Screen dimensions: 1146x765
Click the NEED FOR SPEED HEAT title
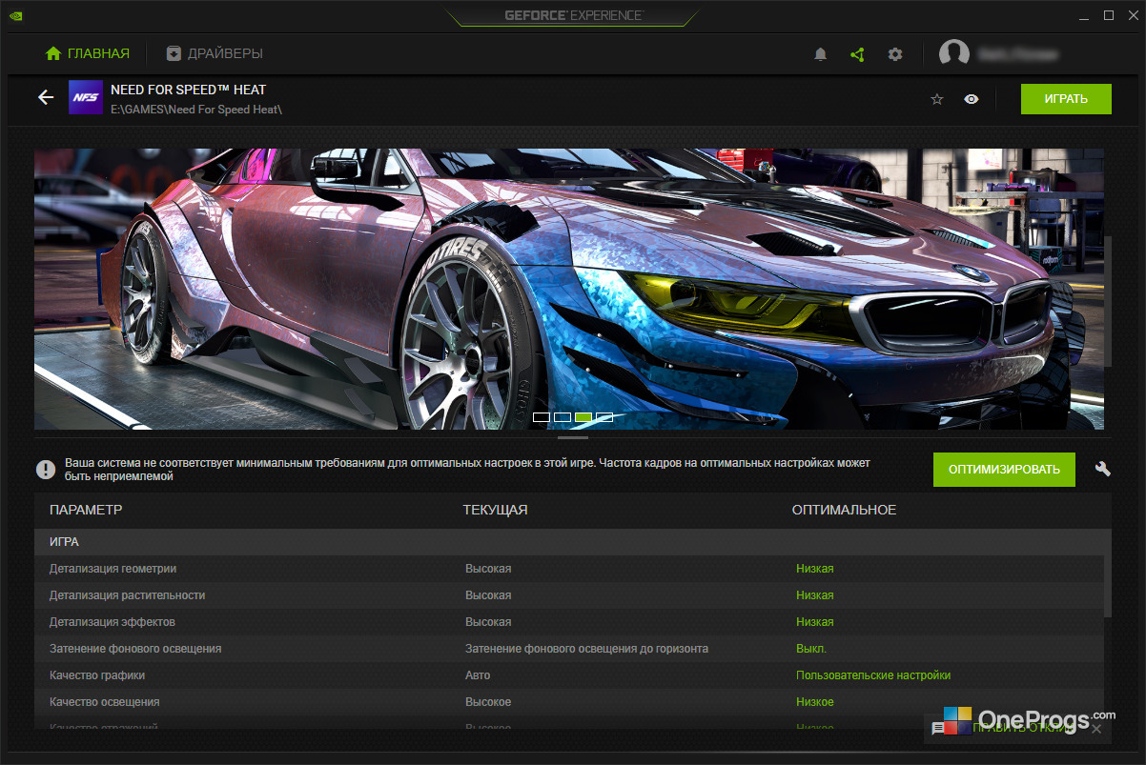click(x=189, y=90)
